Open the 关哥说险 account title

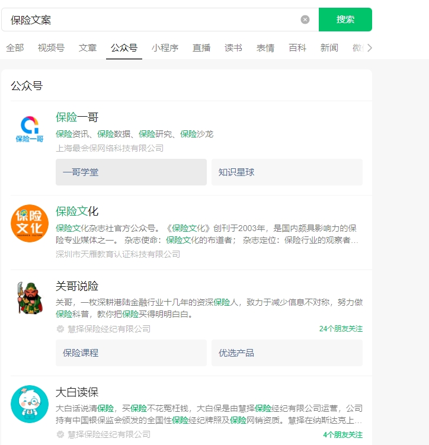click(77, 286)
